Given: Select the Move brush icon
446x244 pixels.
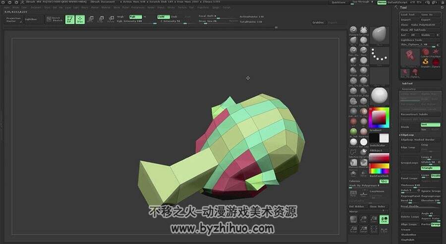Looking at the screenshot, I should click(353, 41).
